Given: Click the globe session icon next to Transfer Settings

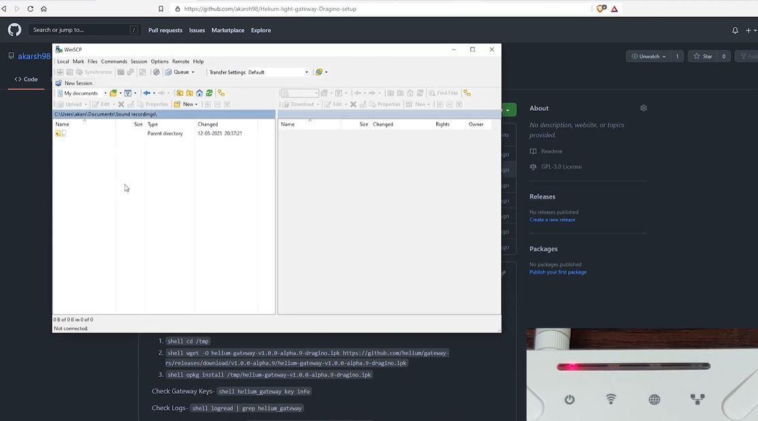Looking at the screenshot, I should 319,72.
